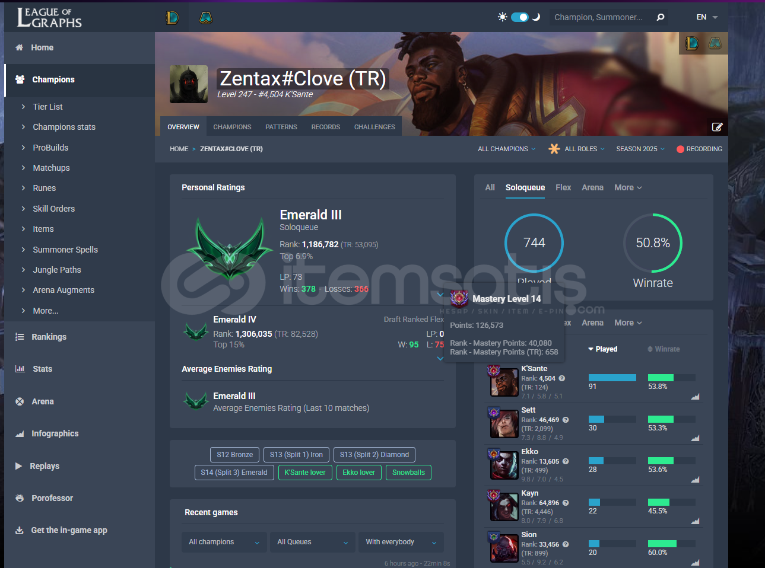Select the Soloqueue tab

[x=525, y=187]
